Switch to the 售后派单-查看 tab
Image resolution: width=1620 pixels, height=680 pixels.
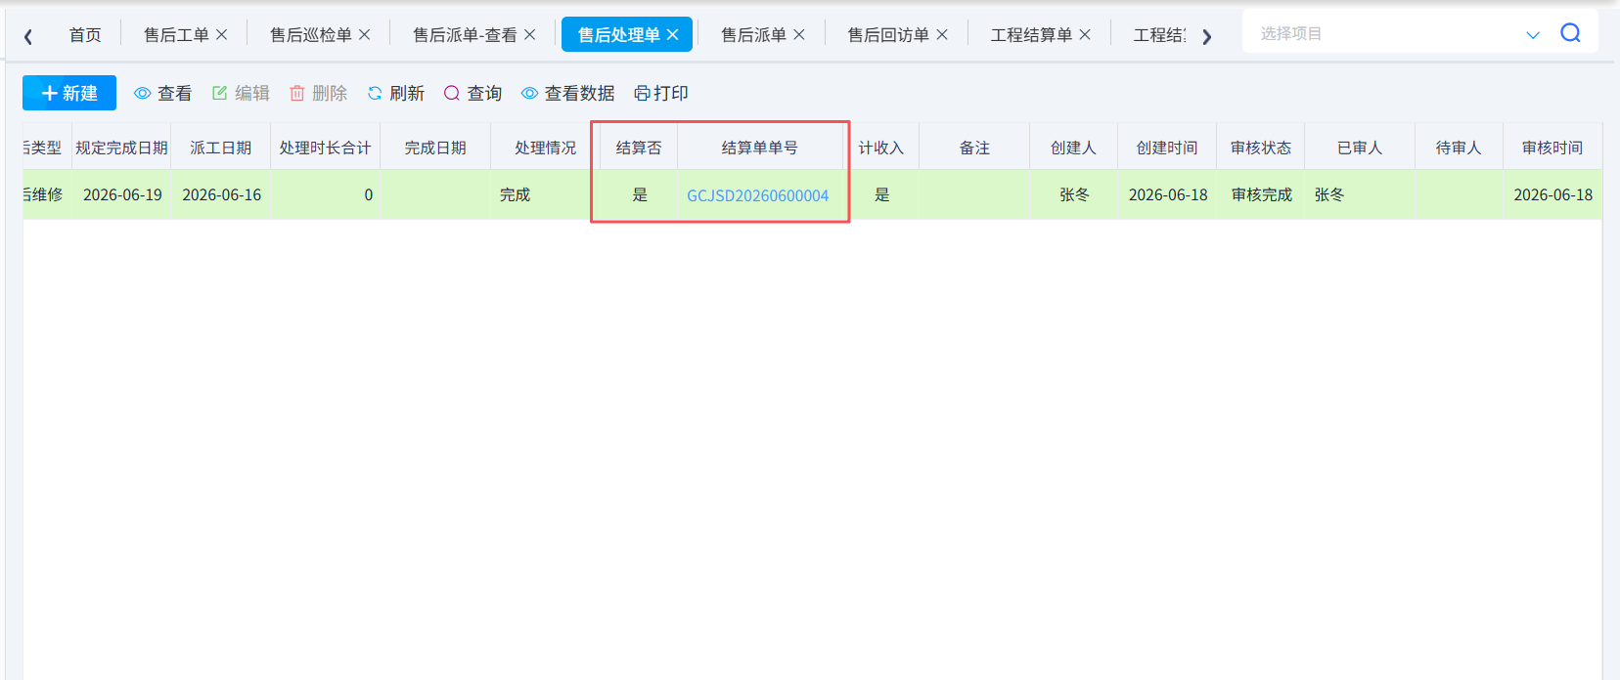click(465, 34)
